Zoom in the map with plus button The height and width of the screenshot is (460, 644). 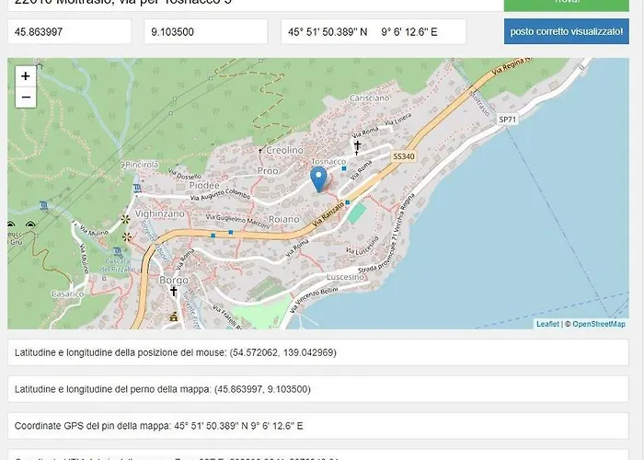[25, 76]
